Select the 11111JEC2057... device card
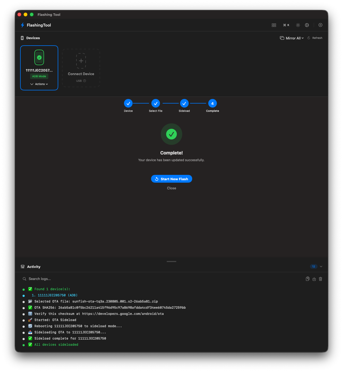Screen dimensions: 343x372 (x=39, y=68)
